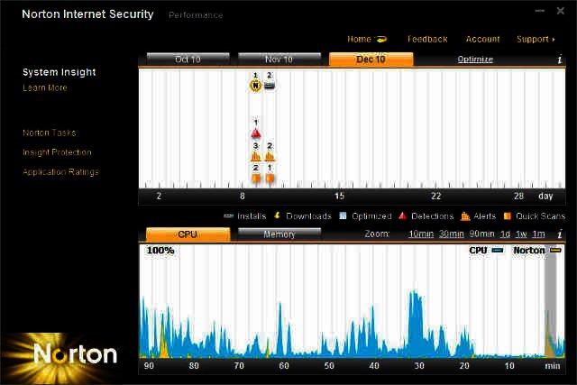This screenshot has height=385, width=577.
Task: Click the Quick Scans legend icon
Action: pyautogui.click(x=507, y=216)
